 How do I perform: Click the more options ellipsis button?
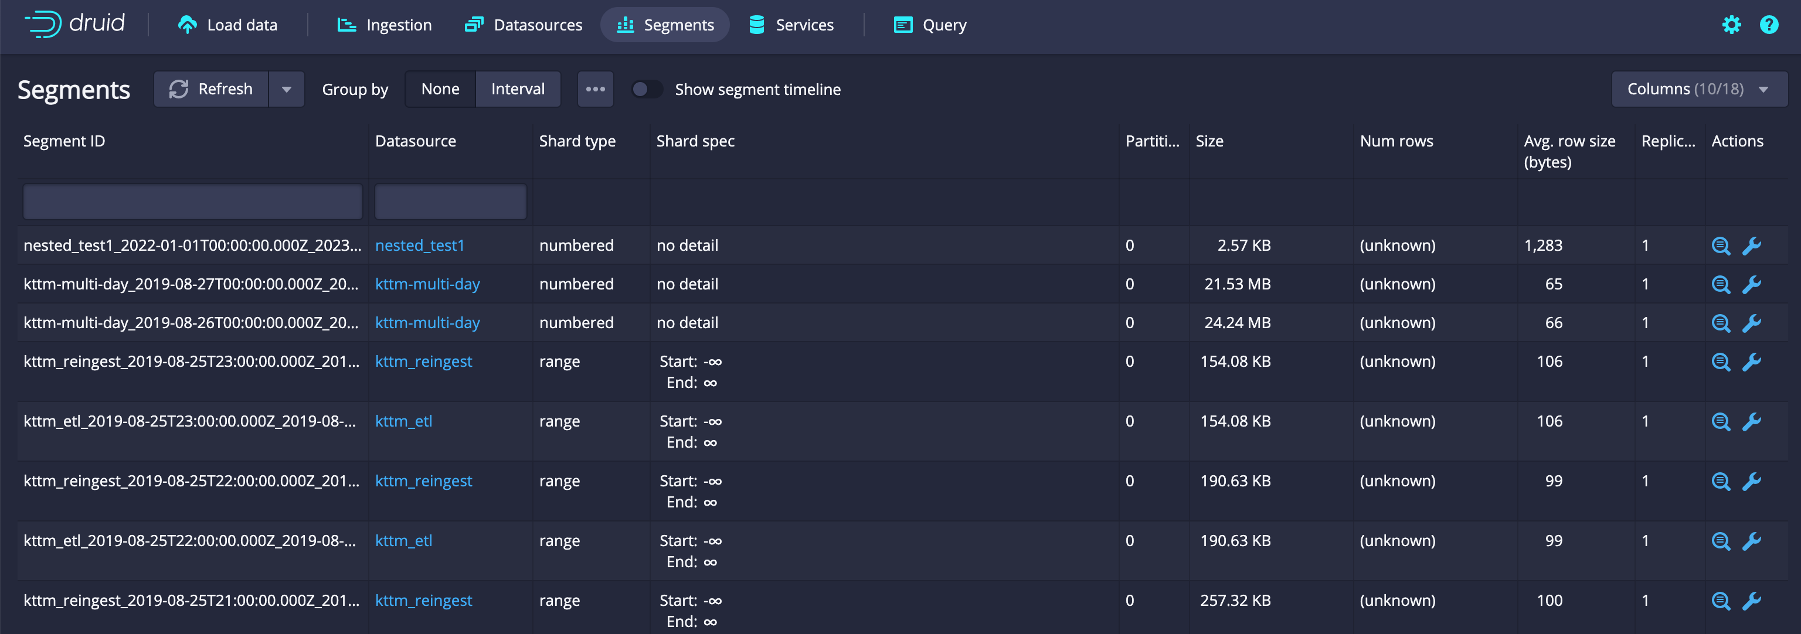point(595,90)
